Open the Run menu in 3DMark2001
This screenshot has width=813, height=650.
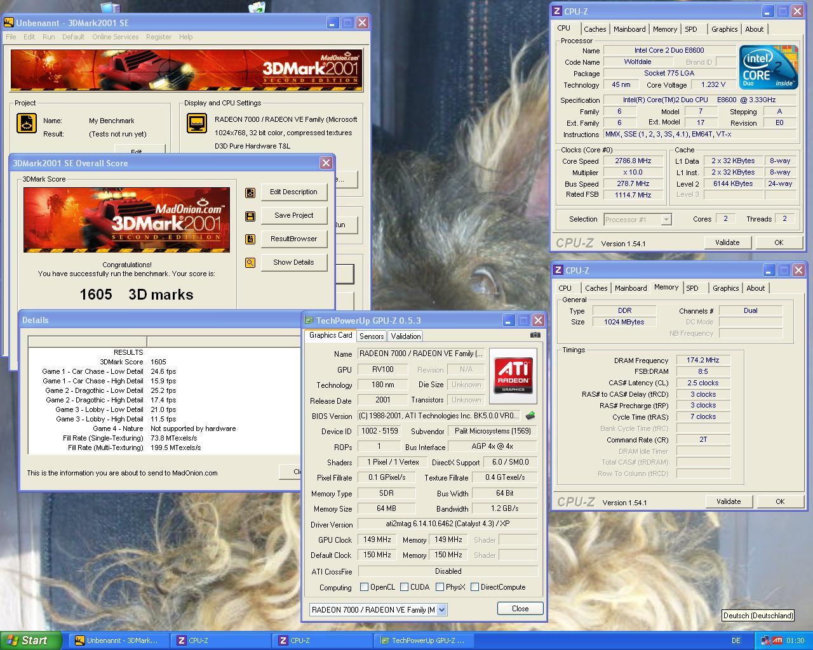click(x=48, y=37)
